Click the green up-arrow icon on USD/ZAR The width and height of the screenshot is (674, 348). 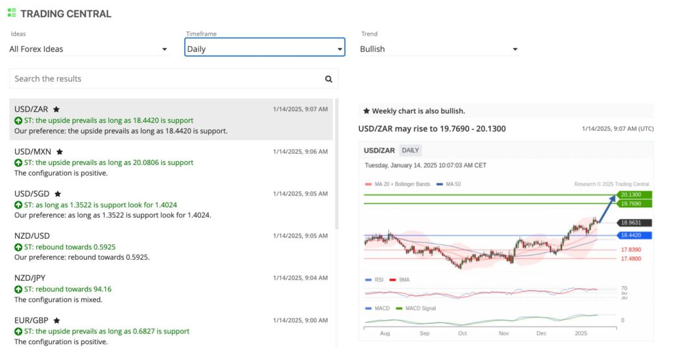click(18, 121)
